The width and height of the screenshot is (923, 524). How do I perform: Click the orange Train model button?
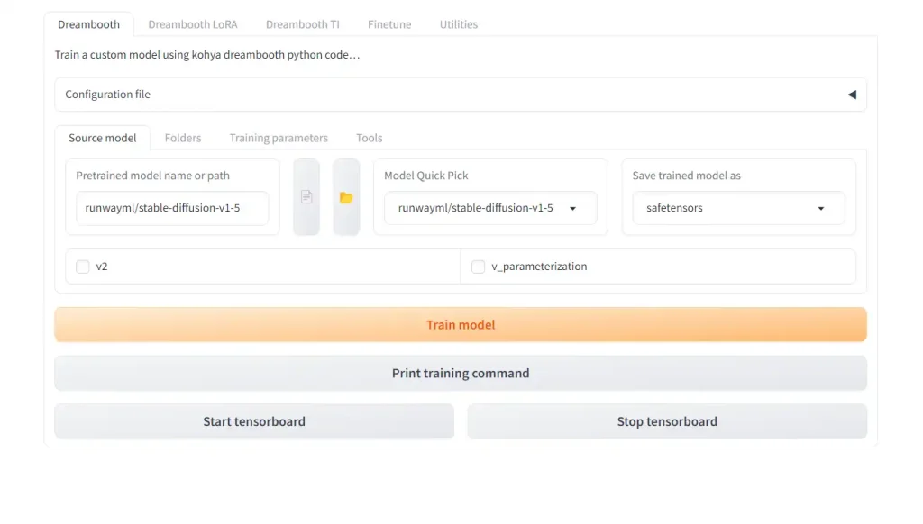point(461,325)
